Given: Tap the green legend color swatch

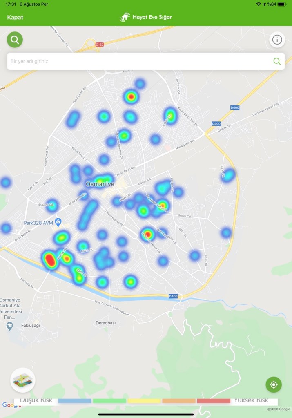Looking at the screenshot, I should (109, 401).
